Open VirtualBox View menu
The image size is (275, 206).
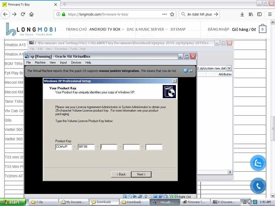[53, 62]
